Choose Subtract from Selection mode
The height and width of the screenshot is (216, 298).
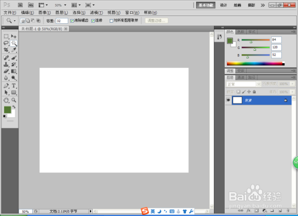coord(33,21)
